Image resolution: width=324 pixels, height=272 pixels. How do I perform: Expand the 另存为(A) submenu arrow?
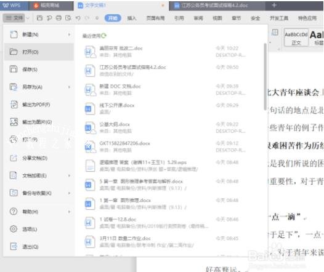[x=69, y=87]
